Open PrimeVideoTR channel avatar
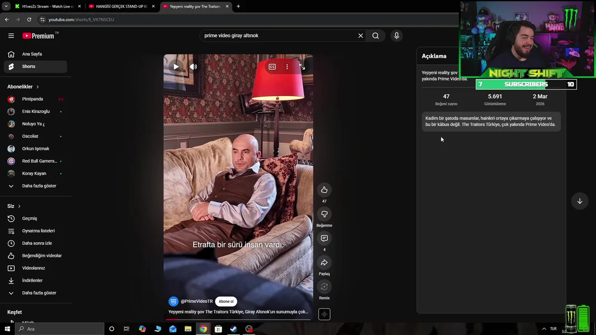The height and width of the screenshot is (335, 596). 173,301
